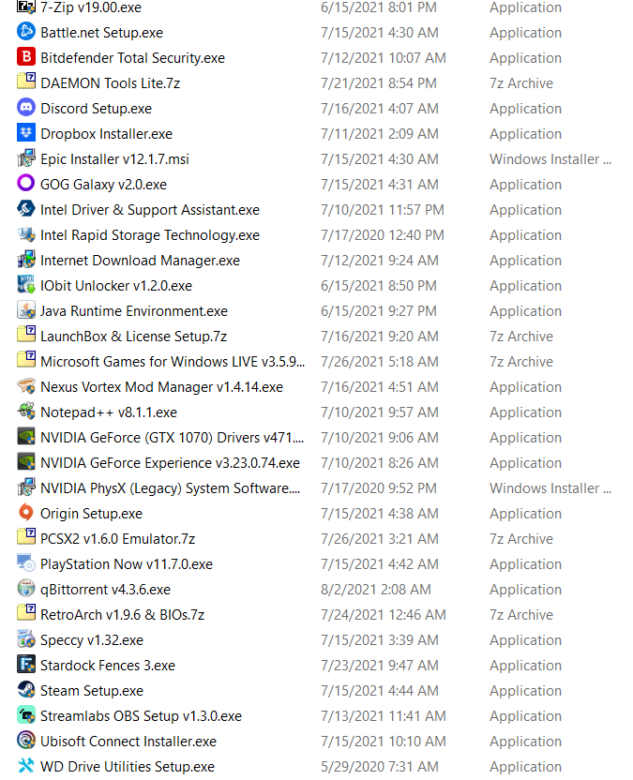
Task: Select "PCSX2 v1.6.0 Emulator.7z" file name
Action: [x=117, y=539]
